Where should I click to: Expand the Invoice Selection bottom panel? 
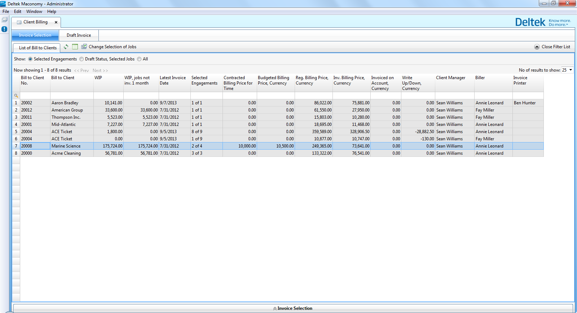click(293, 308)
